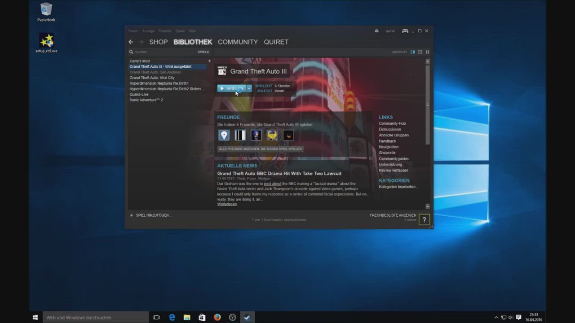Open Big Picture mode controller icon
This screenshot has width=575, height=323.
tap(405, 31)
